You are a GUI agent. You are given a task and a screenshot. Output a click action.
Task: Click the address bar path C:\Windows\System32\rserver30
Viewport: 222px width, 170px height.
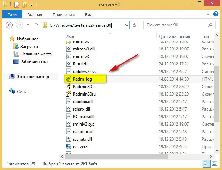point(80,25)
